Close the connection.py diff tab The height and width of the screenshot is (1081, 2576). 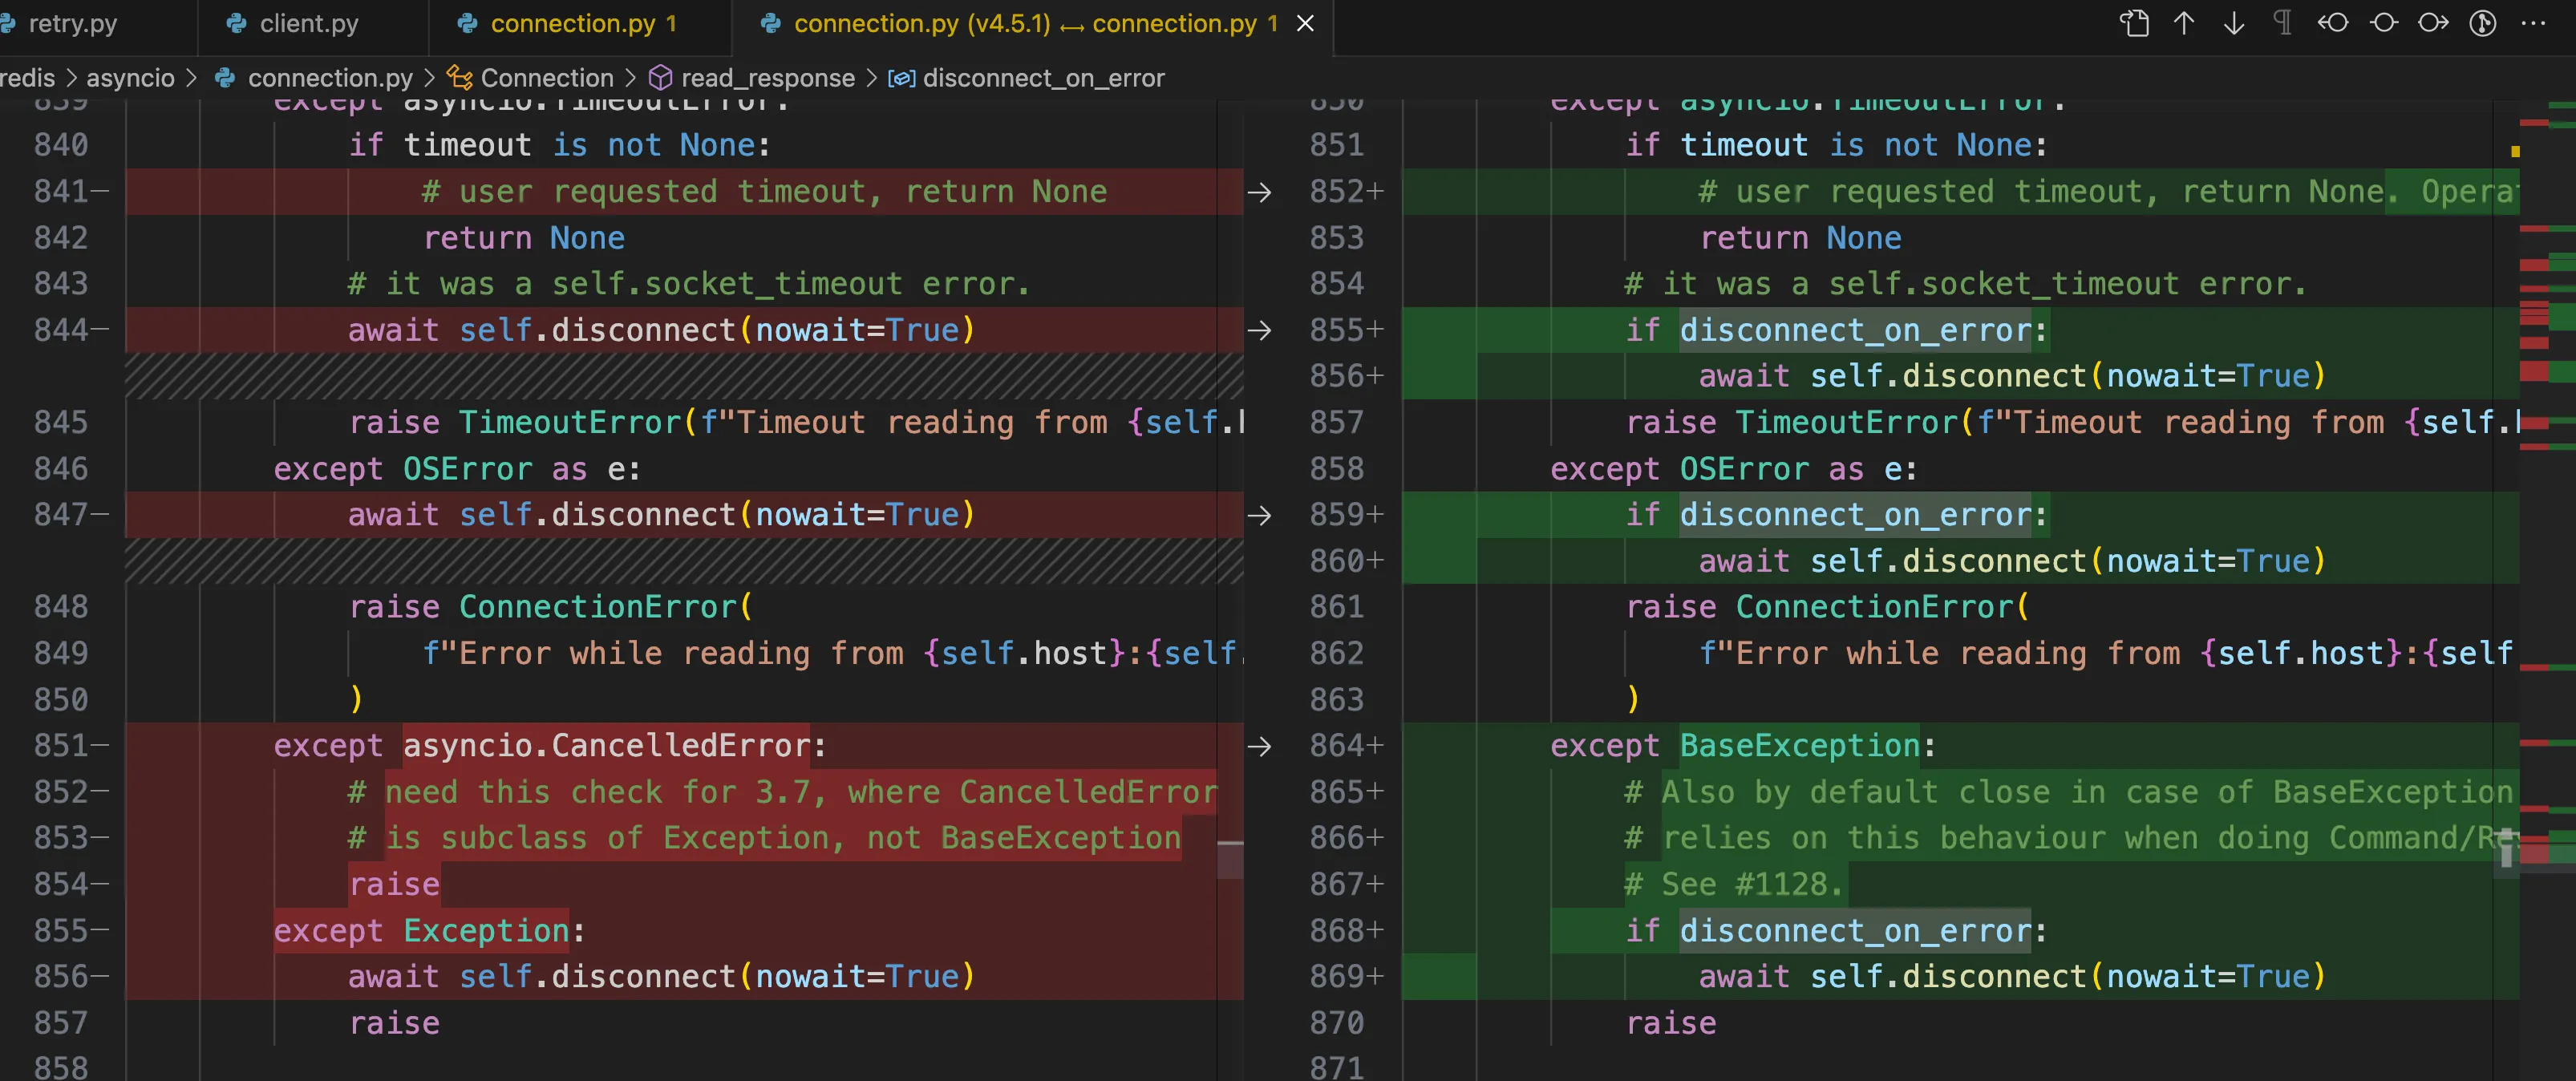(x=1305, y=23)
